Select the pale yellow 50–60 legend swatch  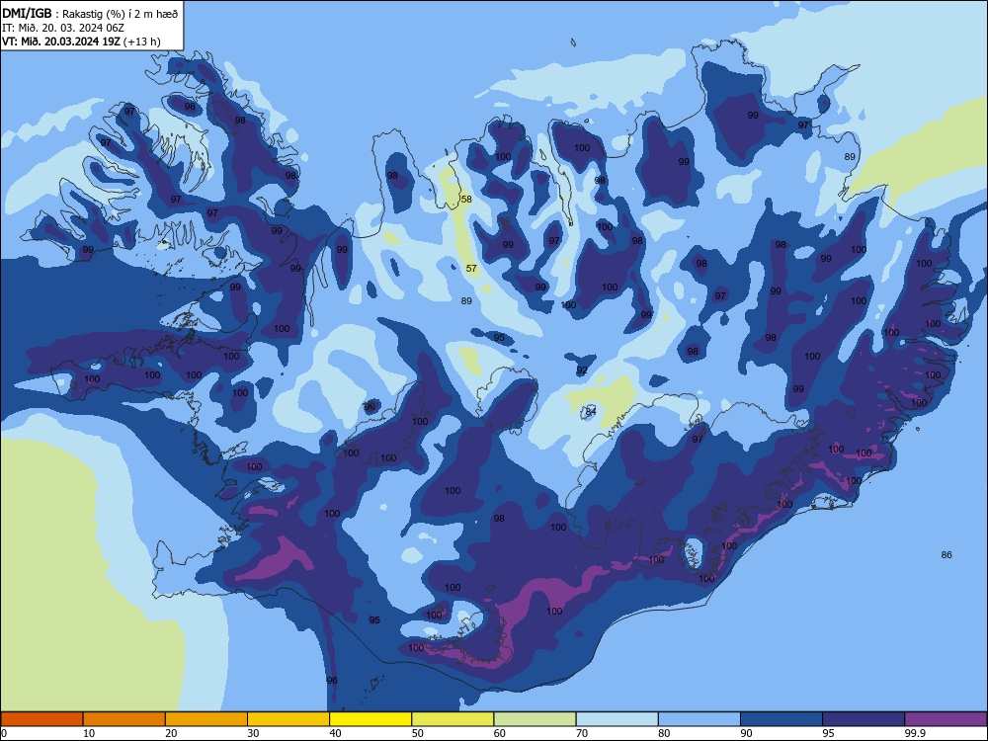click(x=453, y=719)
